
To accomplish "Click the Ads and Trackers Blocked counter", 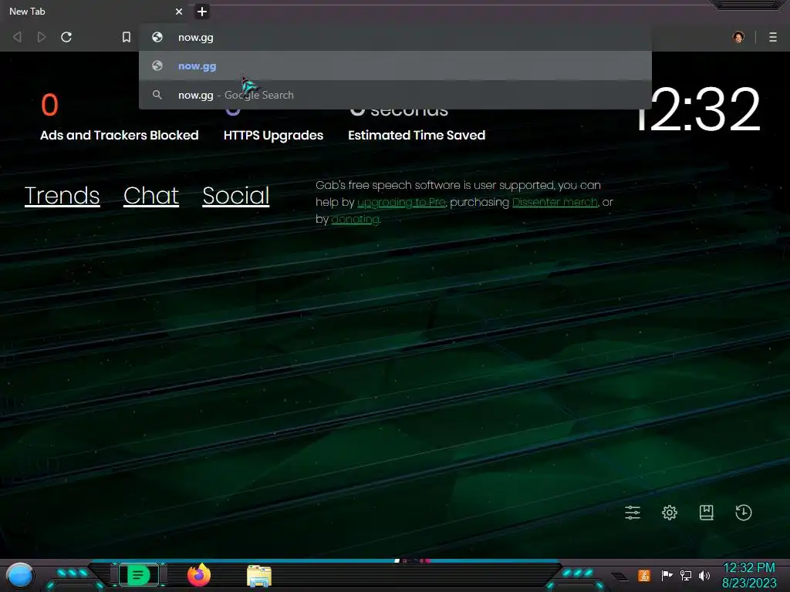I will (x=119, y=117).
